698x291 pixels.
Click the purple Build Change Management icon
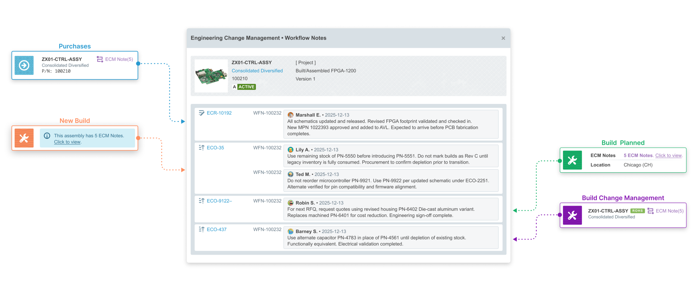(x=572, y=215)
